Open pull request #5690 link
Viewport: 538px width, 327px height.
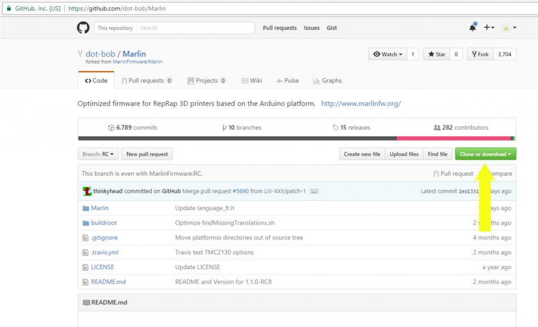click(x=241, y=191)
